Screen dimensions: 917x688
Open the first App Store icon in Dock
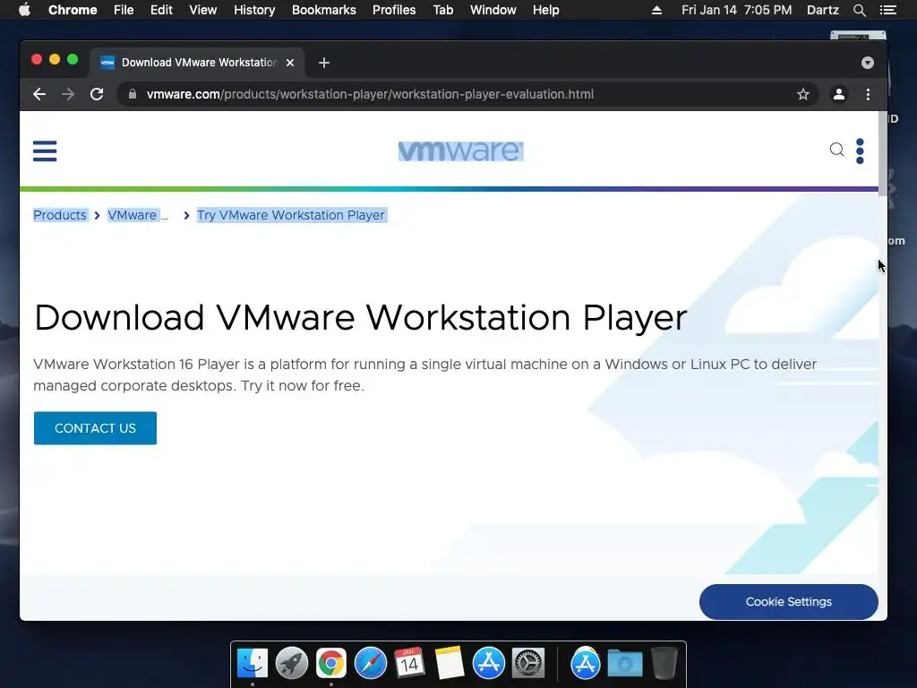point(488,664)
